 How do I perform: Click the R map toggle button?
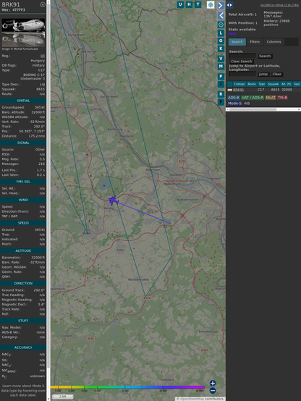tap(221, 94)
